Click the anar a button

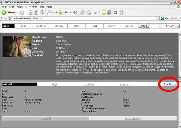click(144, 26)
